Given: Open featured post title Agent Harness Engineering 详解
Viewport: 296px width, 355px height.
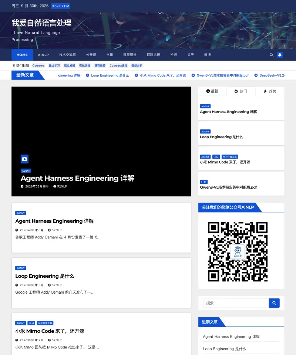Looking at the screenshot, I should tap(77, 178).
